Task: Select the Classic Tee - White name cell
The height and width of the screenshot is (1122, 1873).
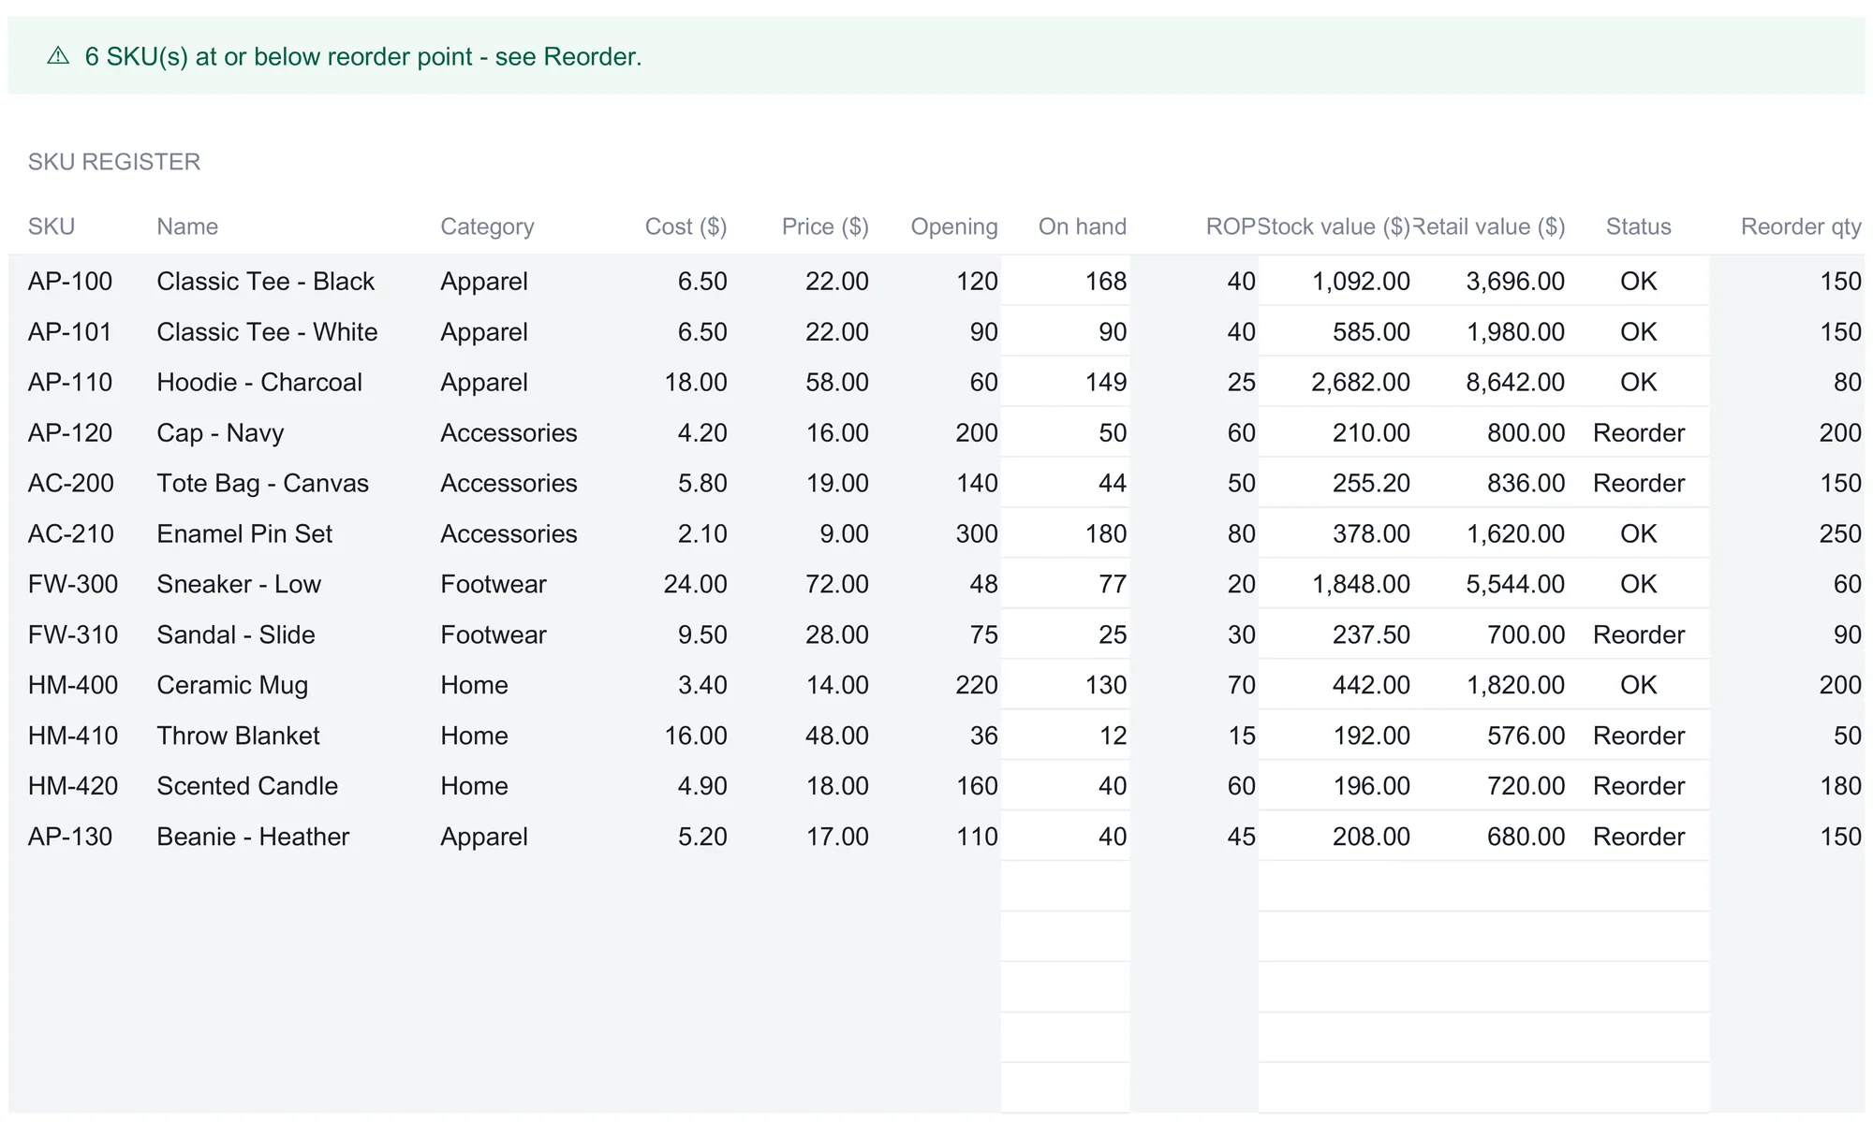Action: [267, 331]
